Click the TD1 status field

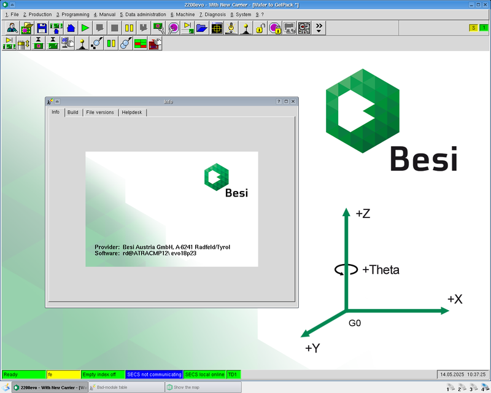pos(234,374)
